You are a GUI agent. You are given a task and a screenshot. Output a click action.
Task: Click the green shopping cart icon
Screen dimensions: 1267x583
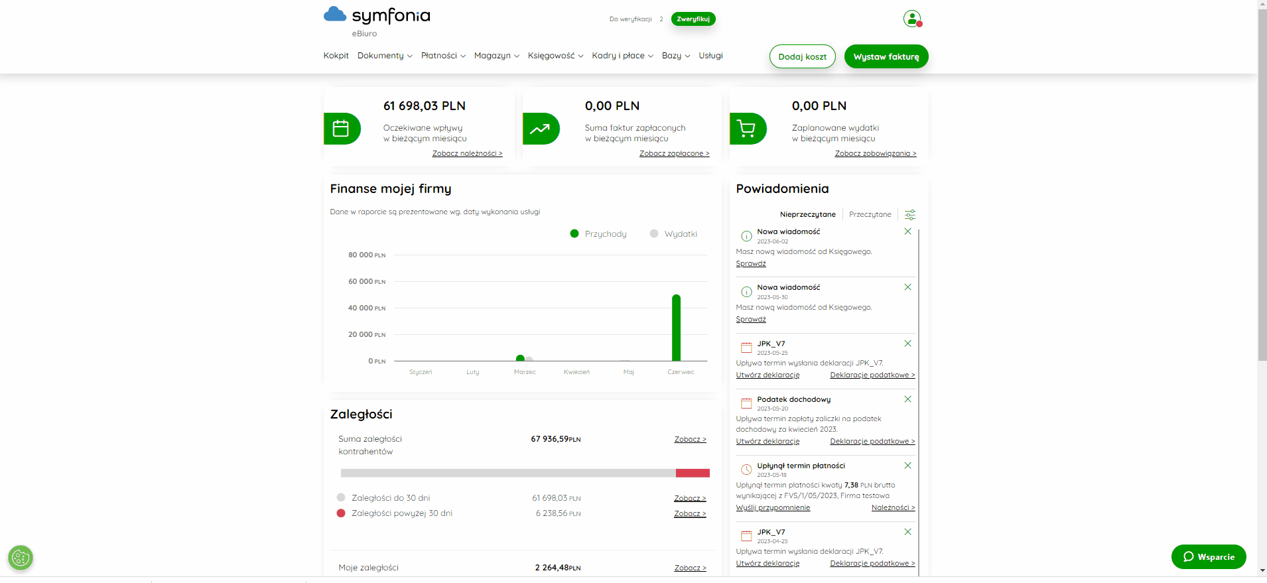748,129
